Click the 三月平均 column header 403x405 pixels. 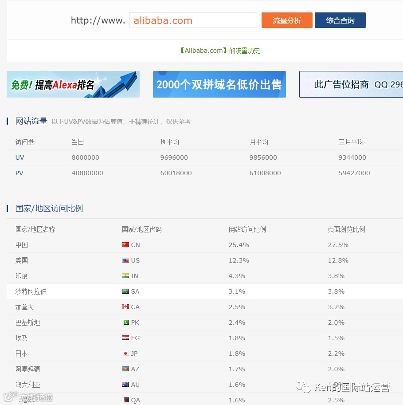351,142
